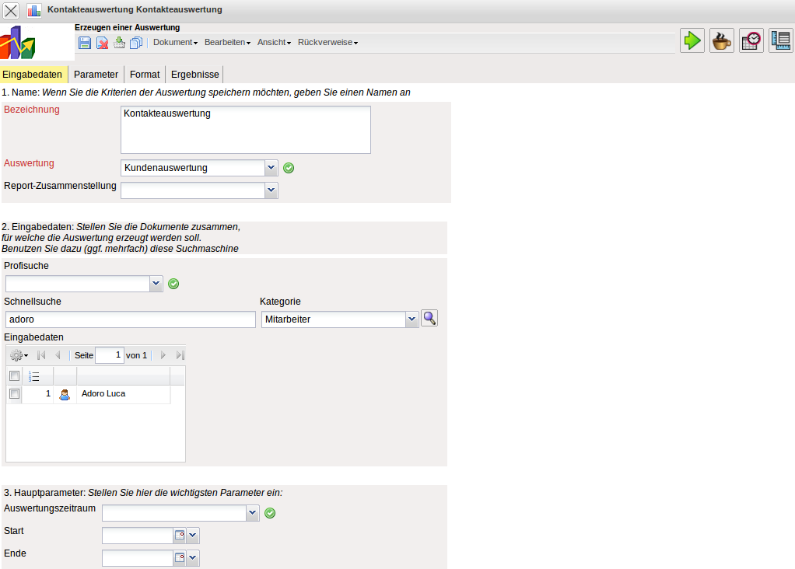
Task: Click the bar chart icon in title bar
Action: tap(34, 10)
